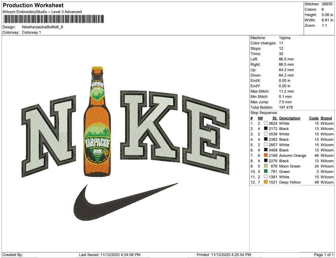Select the Moon Green swatch for stop 9
This screenshot has width=336, height=258.
266,166
